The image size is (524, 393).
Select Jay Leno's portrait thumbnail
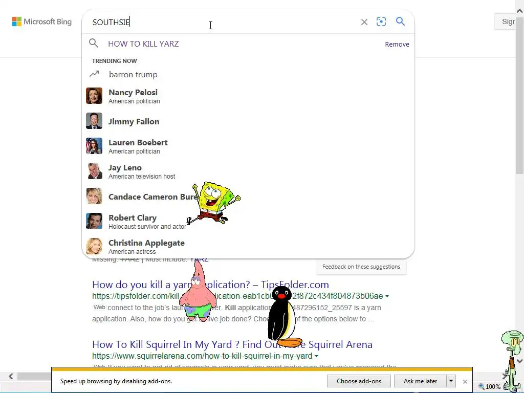point(94,171)
